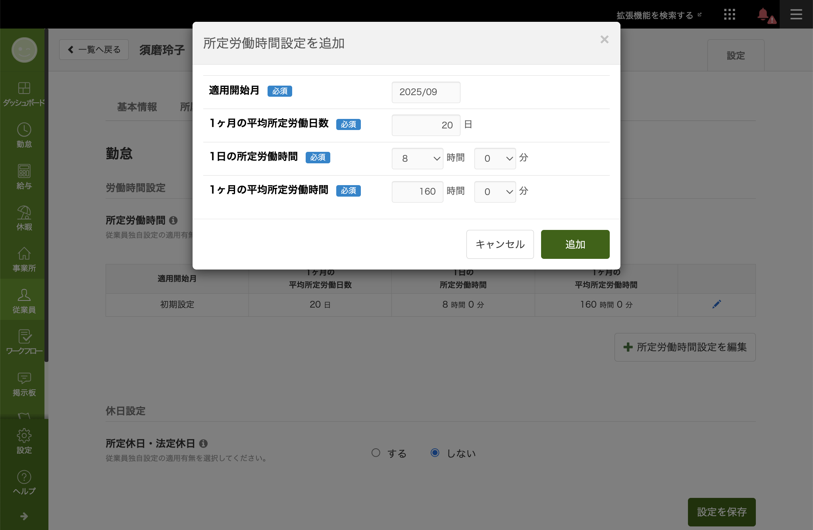Click the notification bell icon

[763, 15]
